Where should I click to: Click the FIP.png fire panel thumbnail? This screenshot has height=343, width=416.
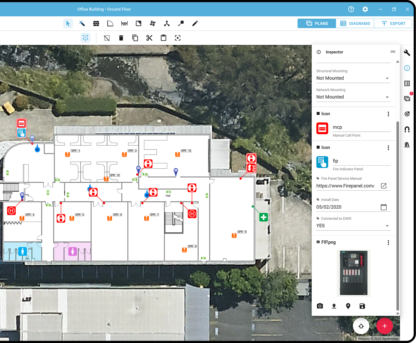tap(354, 273)
